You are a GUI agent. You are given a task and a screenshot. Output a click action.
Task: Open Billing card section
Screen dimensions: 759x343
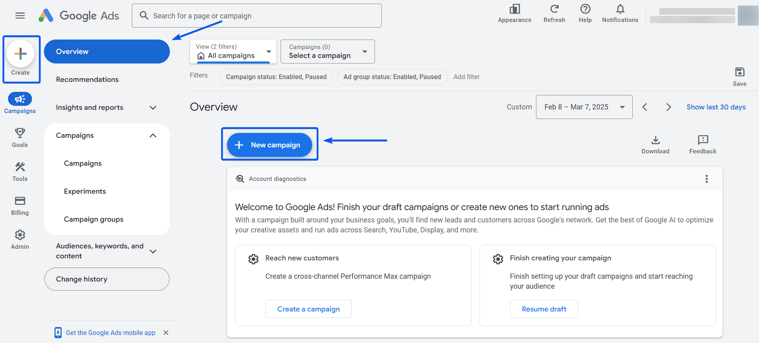(20, 206)
